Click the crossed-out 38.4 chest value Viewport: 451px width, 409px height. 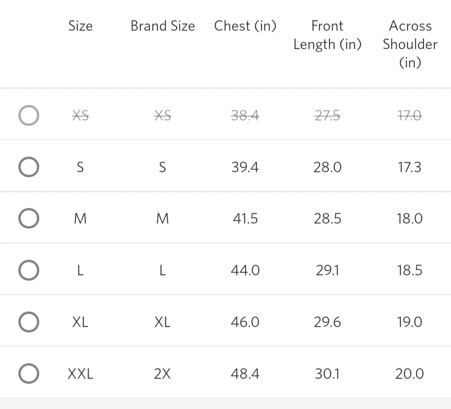245,116
